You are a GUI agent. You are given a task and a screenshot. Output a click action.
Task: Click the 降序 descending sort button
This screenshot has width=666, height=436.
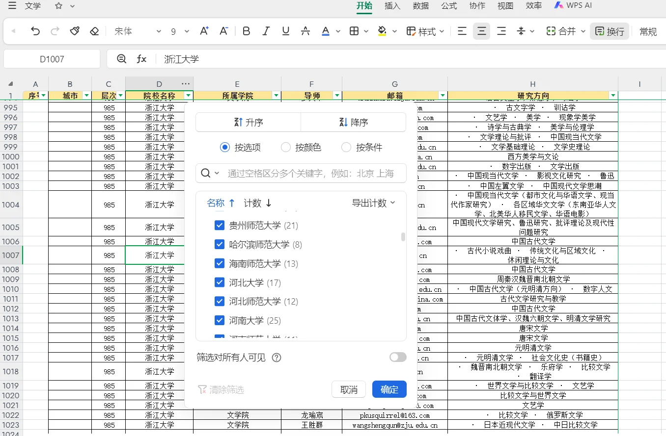(354, 122)
